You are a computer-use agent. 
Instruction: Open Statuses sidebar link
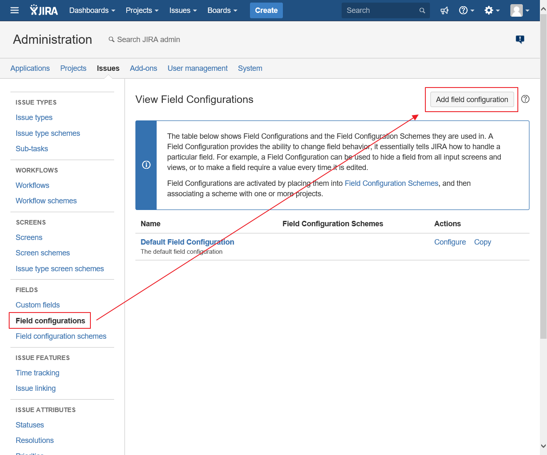click(x=30, y=425)
